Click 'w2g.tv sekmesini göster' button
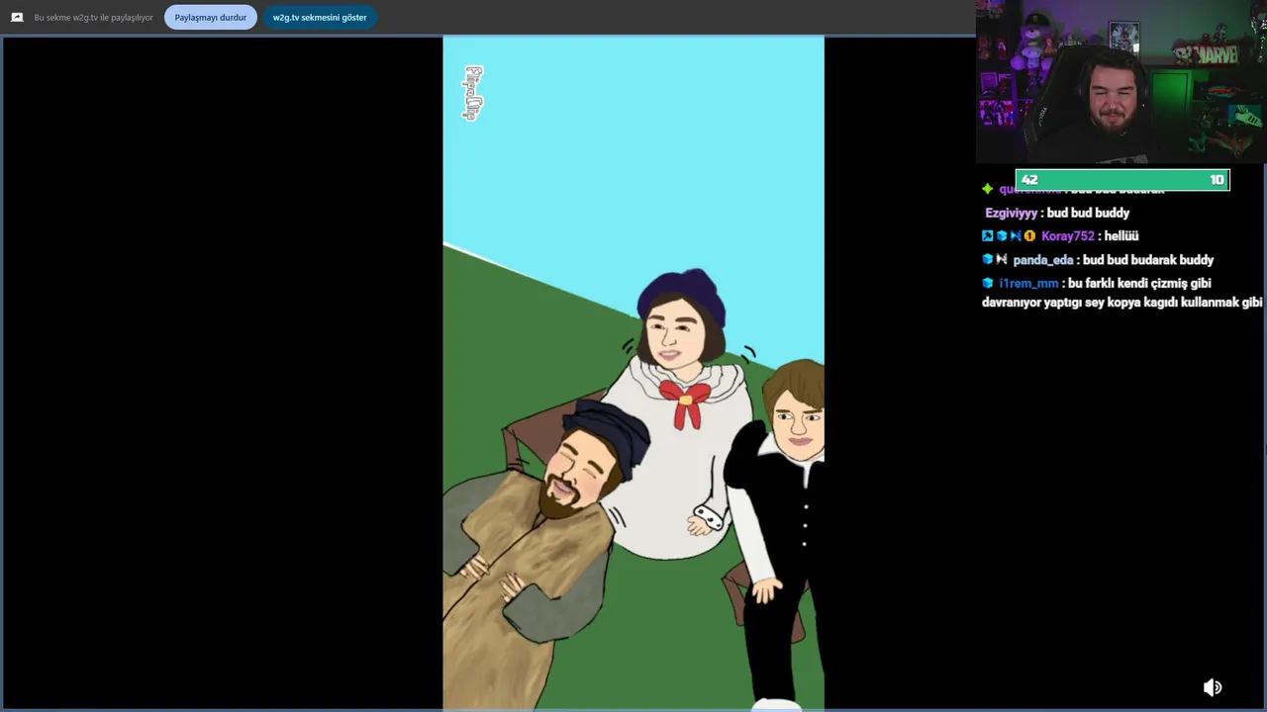Screen dimensions: 1267x712 (x=320, y=17)
